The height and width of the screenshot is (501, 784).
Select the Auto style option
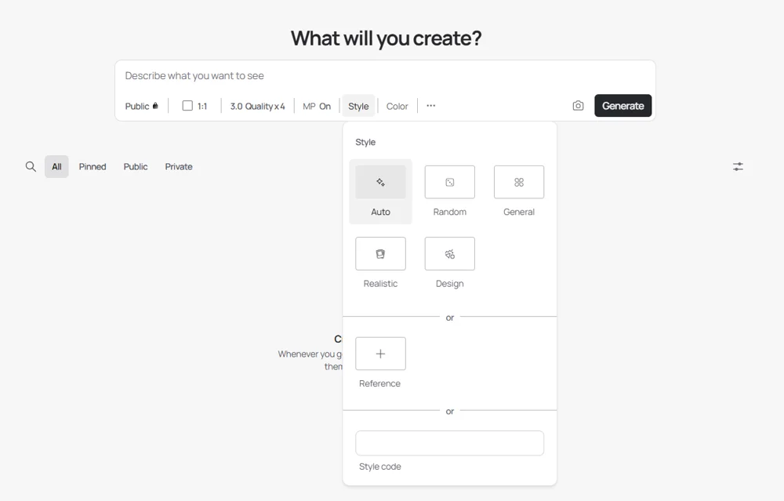(x=380, y=191)
